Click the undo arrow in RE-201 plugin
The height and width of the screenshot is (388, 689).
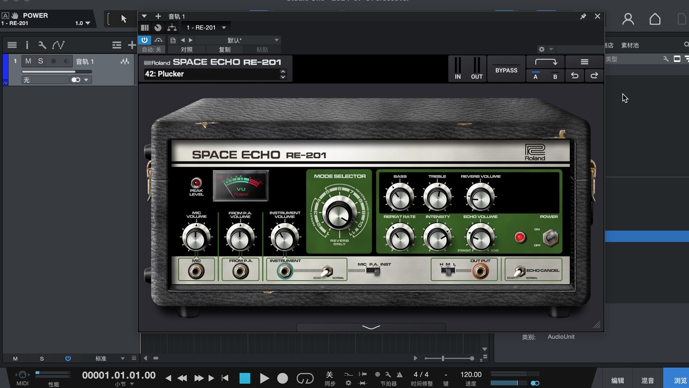tap(575, 75)
